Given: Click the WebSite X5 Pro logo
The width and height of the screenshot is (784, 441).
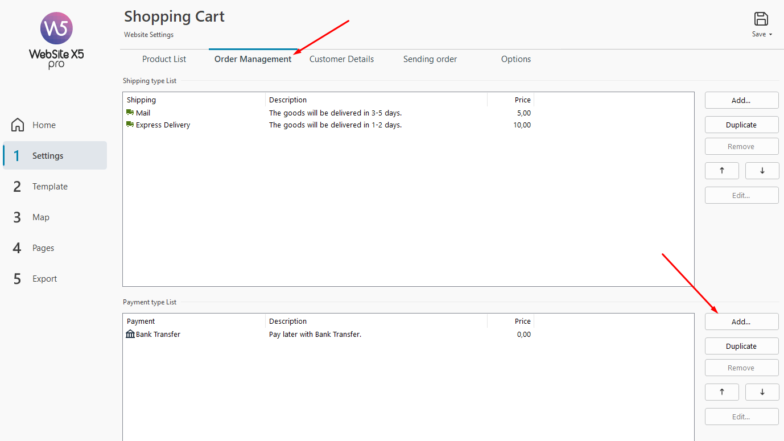Looking at the screenshot, I should (56, 40).
